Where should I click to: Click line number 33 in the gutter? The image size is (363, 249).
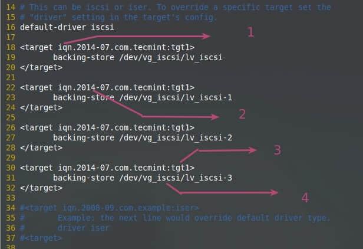11,198
